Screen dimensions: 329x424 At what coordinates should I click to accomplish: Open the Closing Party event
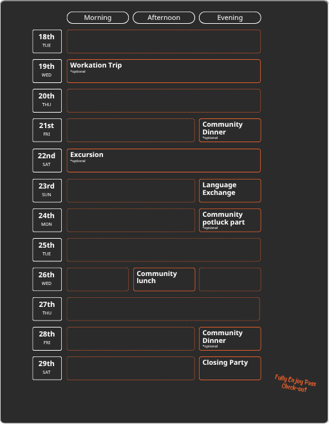point(230,368)
